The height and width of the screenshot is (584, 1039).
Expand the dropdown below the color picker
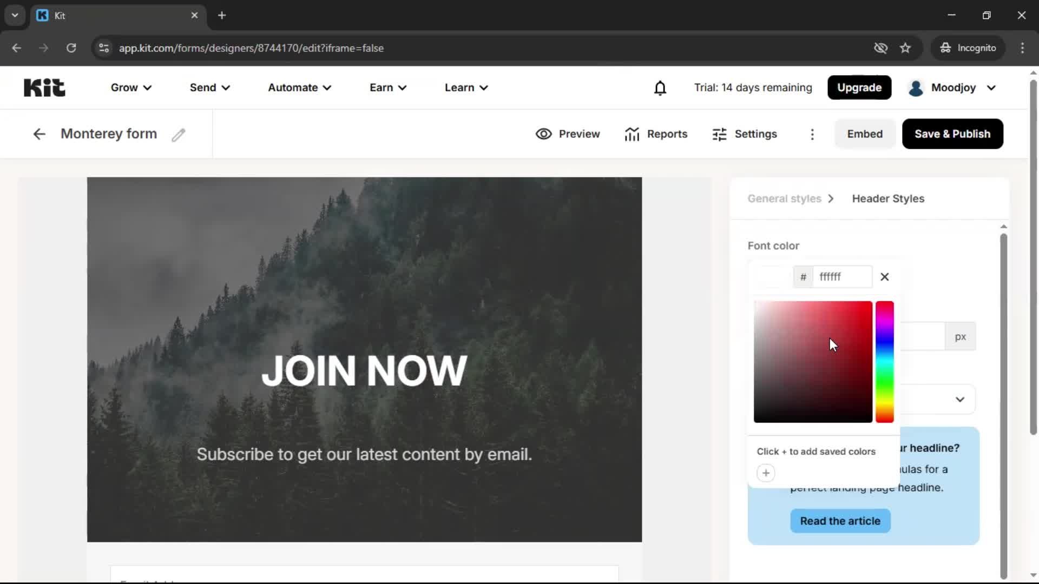[x=960, y=399]
